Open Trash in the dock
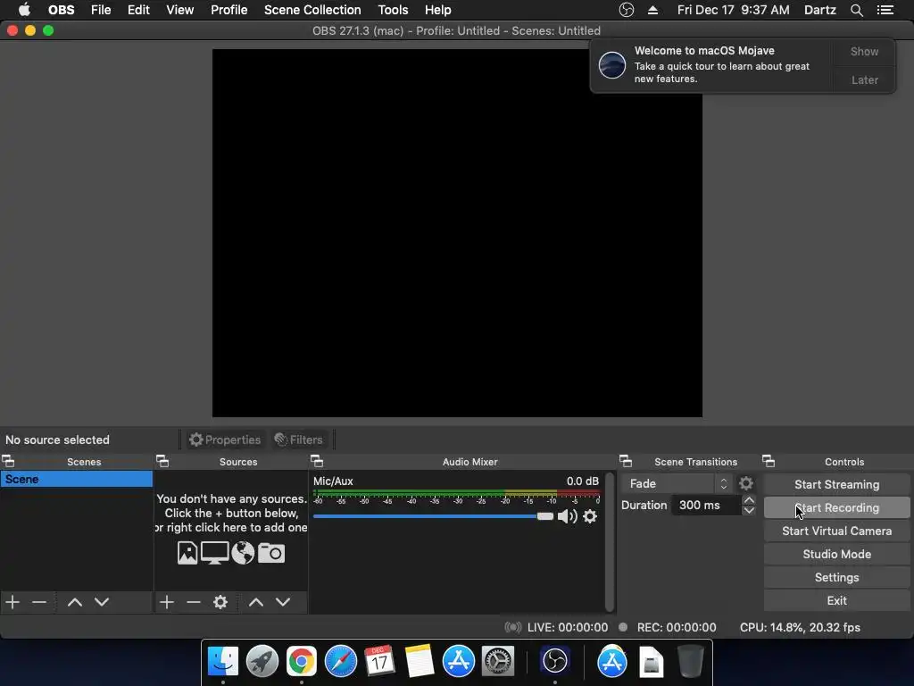This screenshot has width=914, height=686. (691, 662)
